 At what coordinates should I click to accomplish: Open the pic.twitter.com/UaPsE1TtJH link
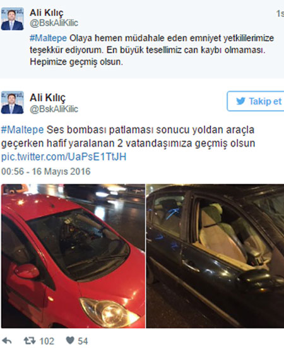(64, 157)
